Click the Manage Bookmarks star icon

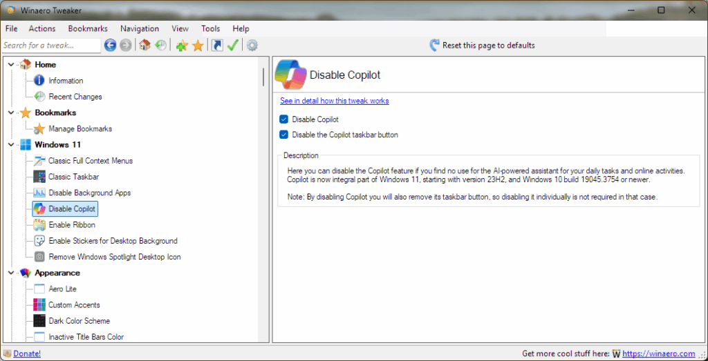coord(39,129)
